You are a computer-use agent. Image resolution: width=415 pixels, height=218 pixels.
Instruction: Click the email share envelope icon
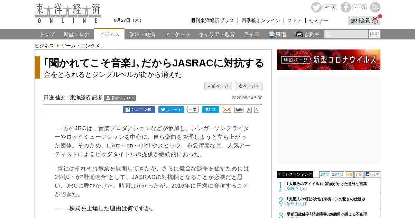[x=227, y=110]
